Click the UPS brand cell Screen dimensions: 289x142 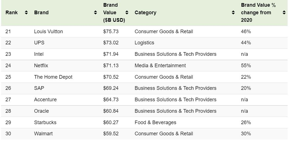pos(39,43)
